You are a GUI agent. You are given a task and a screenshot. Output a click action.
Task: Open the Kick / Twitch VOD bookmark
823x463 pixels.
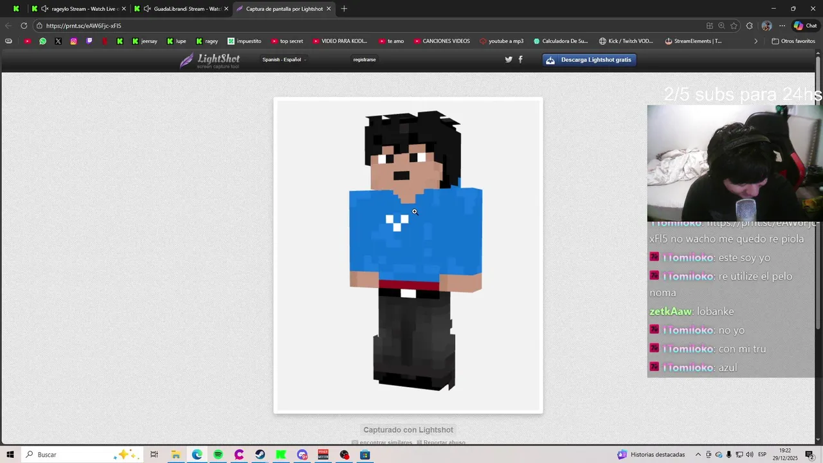tap(626, 41)
